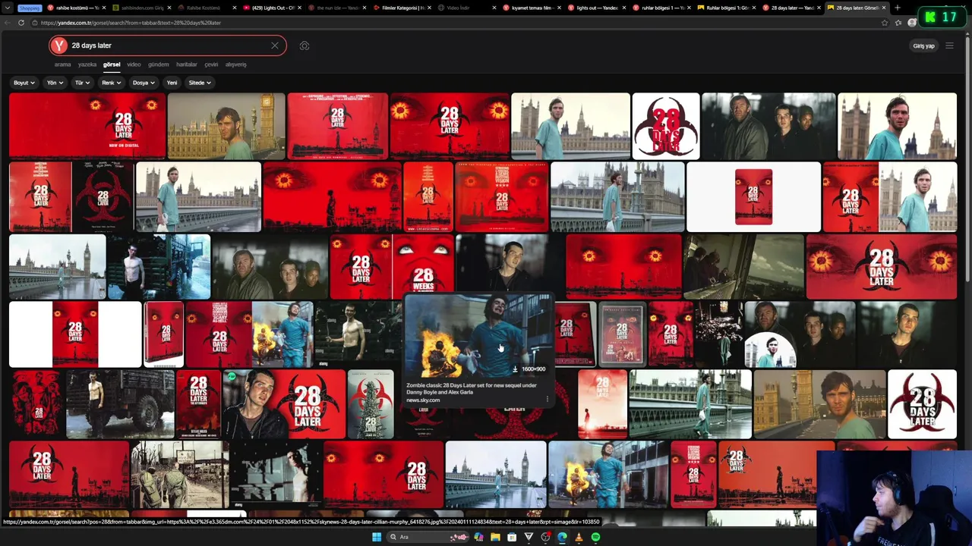Click the Giriş yap sign-in button
Image resolution: width=972 pixels, height=546 pixels.
click(x=923, y=45)
